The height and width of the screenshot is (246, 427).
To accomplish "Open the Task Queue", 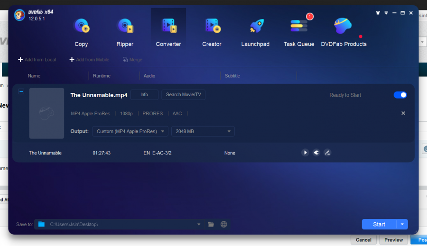I will pos(299,32).
